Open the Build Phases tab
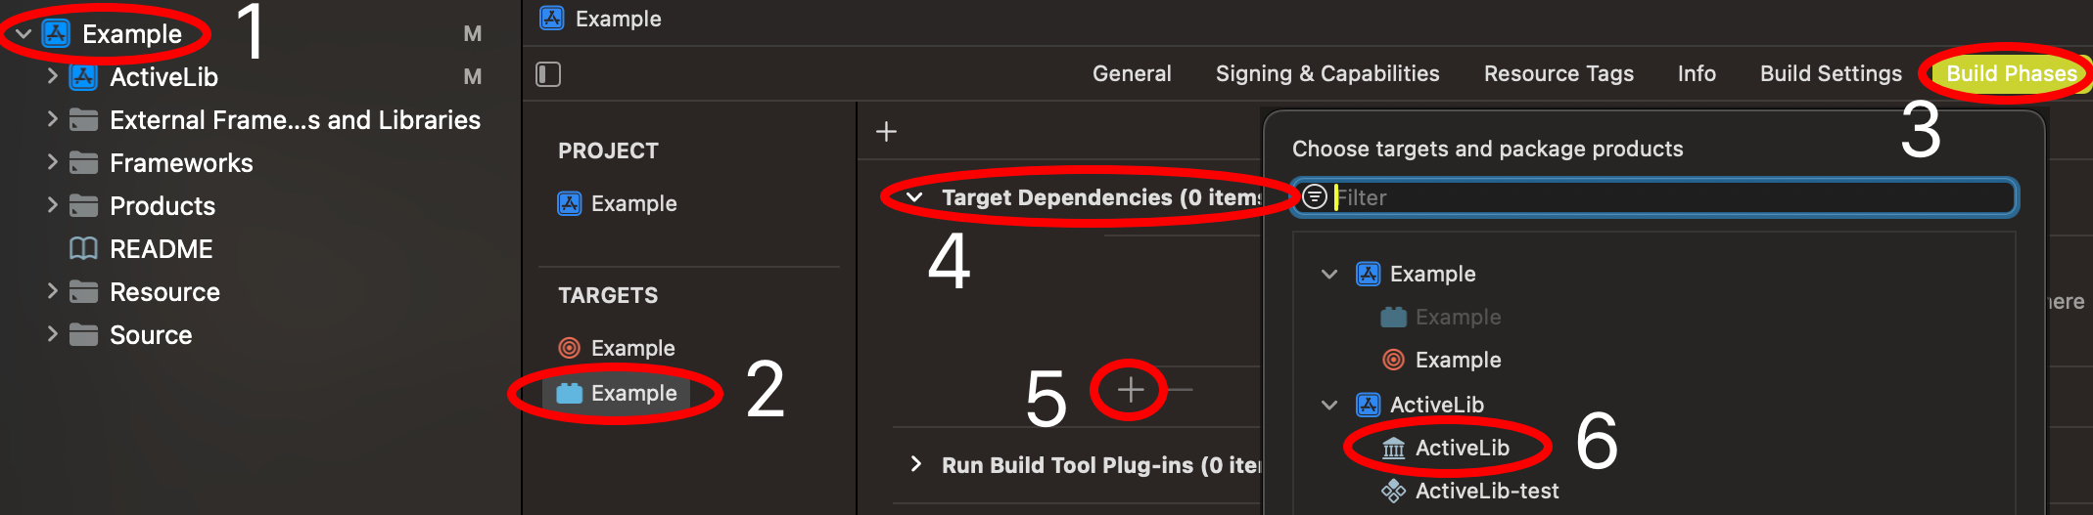Screen dimensions: 2093x515 [2011, 74]
